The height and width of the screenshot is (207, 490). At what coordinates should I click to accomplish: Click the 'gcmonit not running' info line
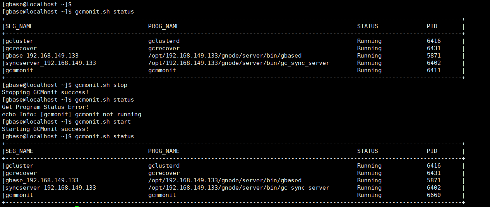[x=72, y=114]
